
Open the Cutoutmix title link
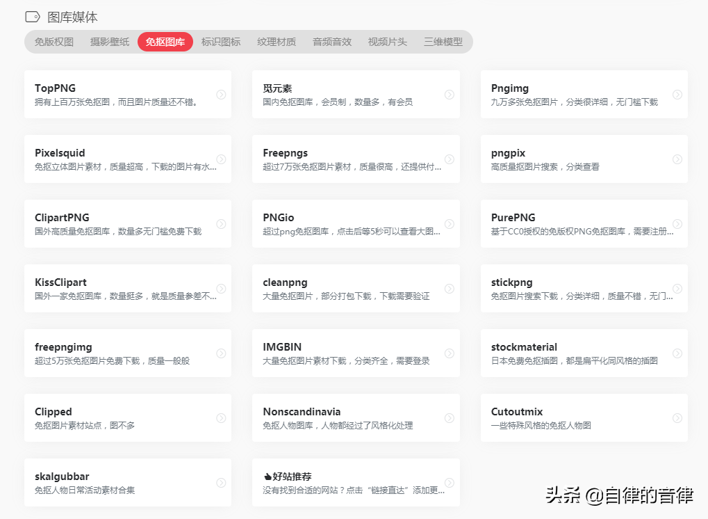(517, 411)
